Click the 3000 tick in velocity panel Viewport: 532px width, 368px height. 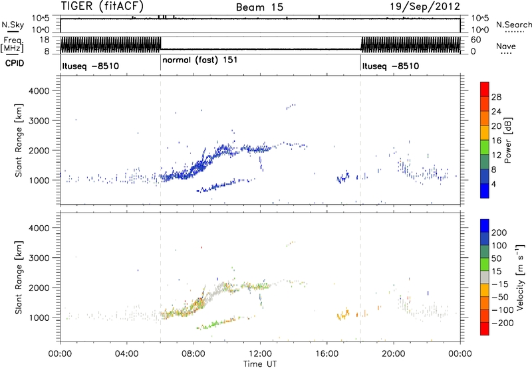[39, 258]
